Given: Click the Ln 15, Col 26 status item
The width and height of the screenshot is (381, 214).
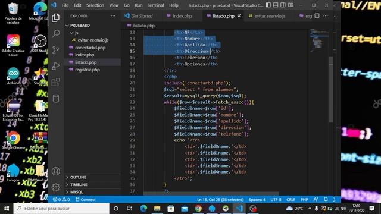Looking at the screenshot, I should [x=220, y=200].
